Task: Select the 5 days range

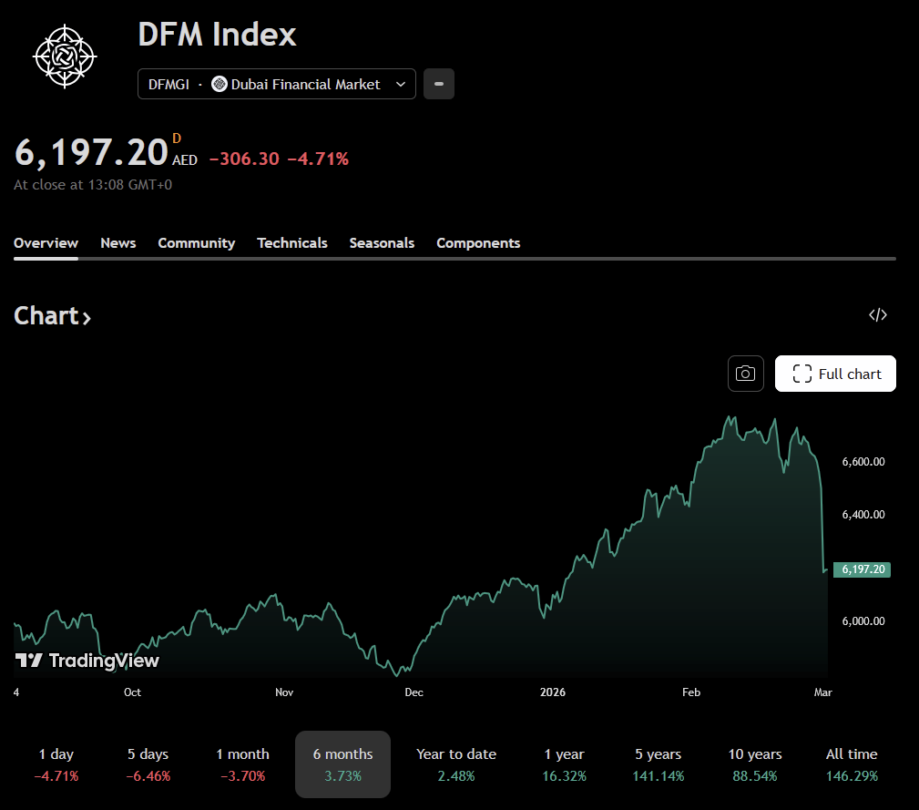Action: 148,764
